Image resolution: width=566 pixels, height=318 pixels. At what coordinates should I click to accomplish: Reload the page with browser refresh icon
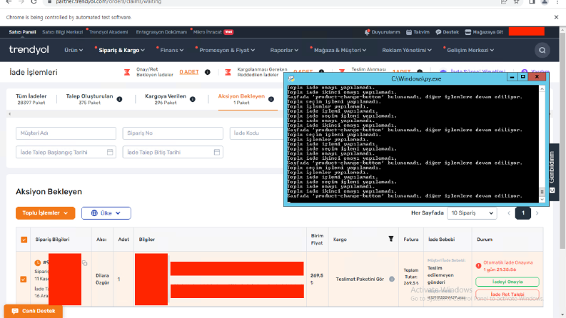click(34, 2)
